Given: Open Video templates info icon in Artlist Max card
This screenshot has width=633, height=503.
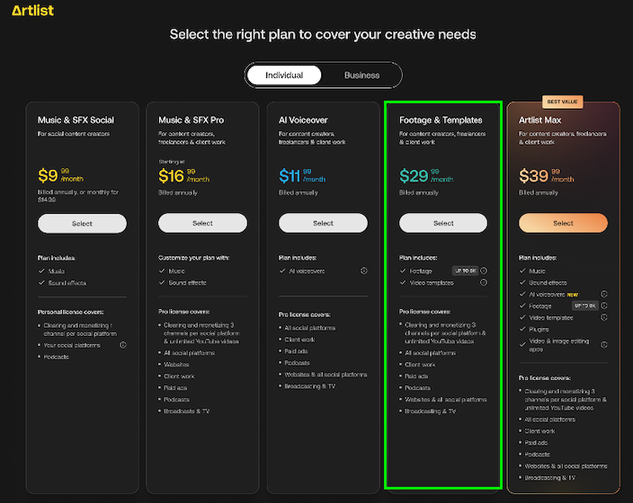Looking at the screenshot, I should (x=604, y=318).
